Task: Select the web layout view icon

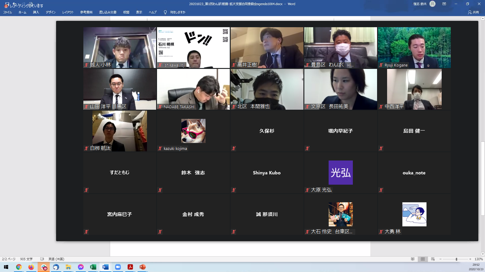Action: point(433,259)
